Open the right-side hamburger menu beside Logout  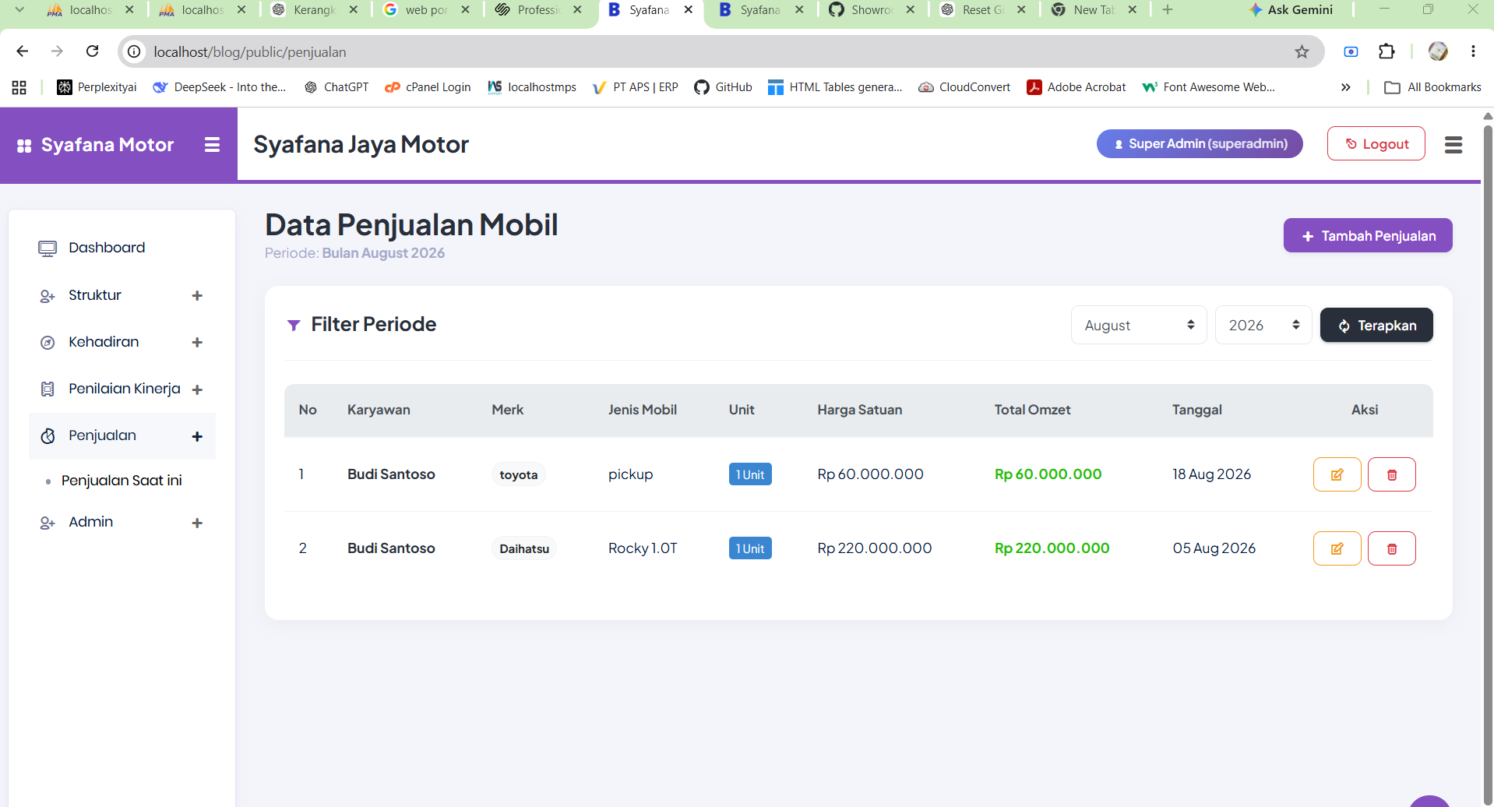click(x=1453, y=145)
